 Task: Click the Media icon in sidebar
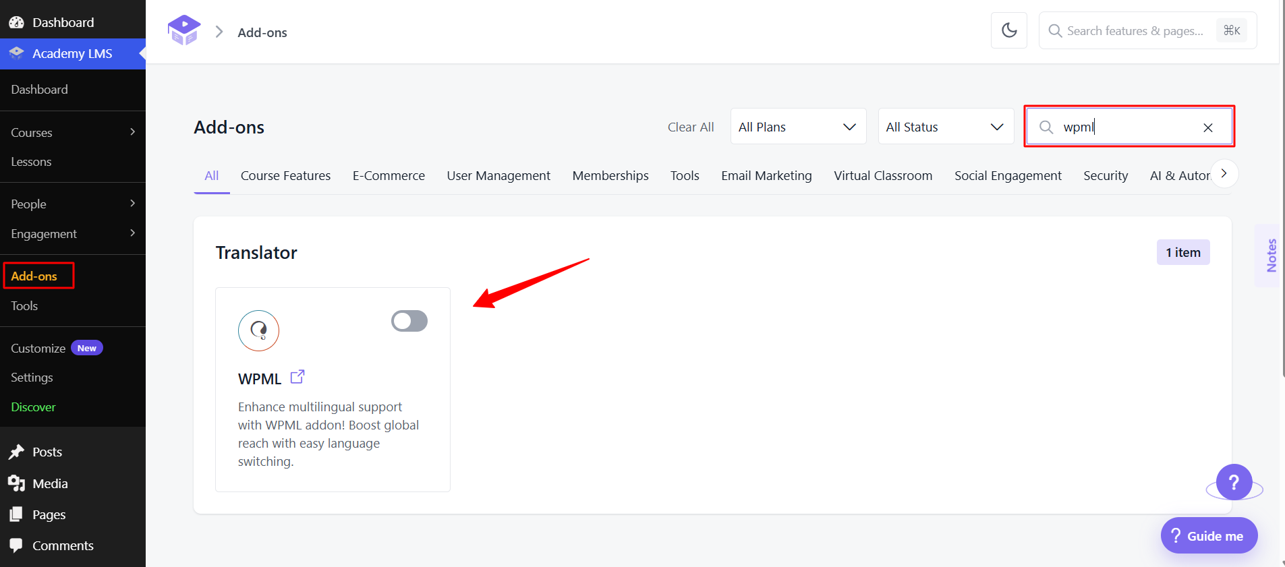[x=16, y=483]
